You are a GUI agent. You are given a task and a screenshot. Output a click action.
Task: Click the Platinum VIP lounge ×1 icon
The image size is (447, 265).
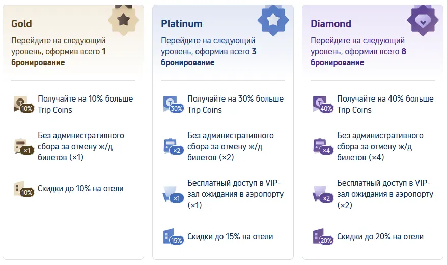[x=173, y=194]
